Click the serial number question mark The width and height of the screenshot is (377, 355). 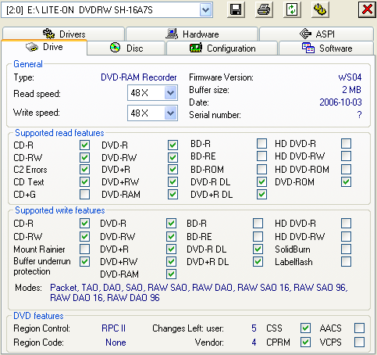(x=359, y=115)
